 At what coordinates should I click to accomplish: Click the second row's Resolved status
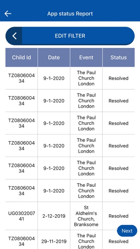point(119,101)
